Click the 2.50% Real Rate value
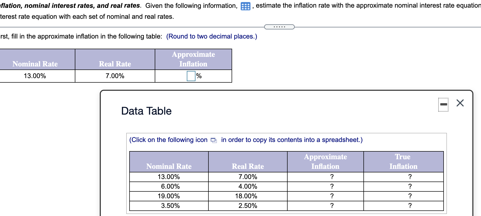This screenshot has width=481, height=216. [247, 206]
